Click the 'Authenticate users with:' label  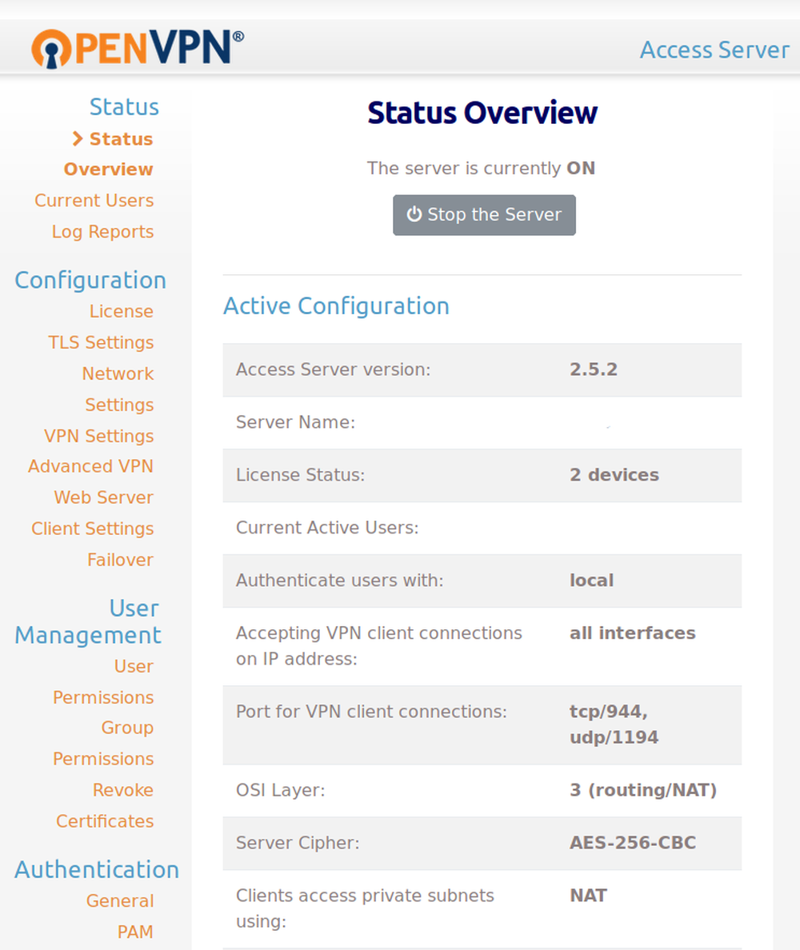[x=340, y=581]
